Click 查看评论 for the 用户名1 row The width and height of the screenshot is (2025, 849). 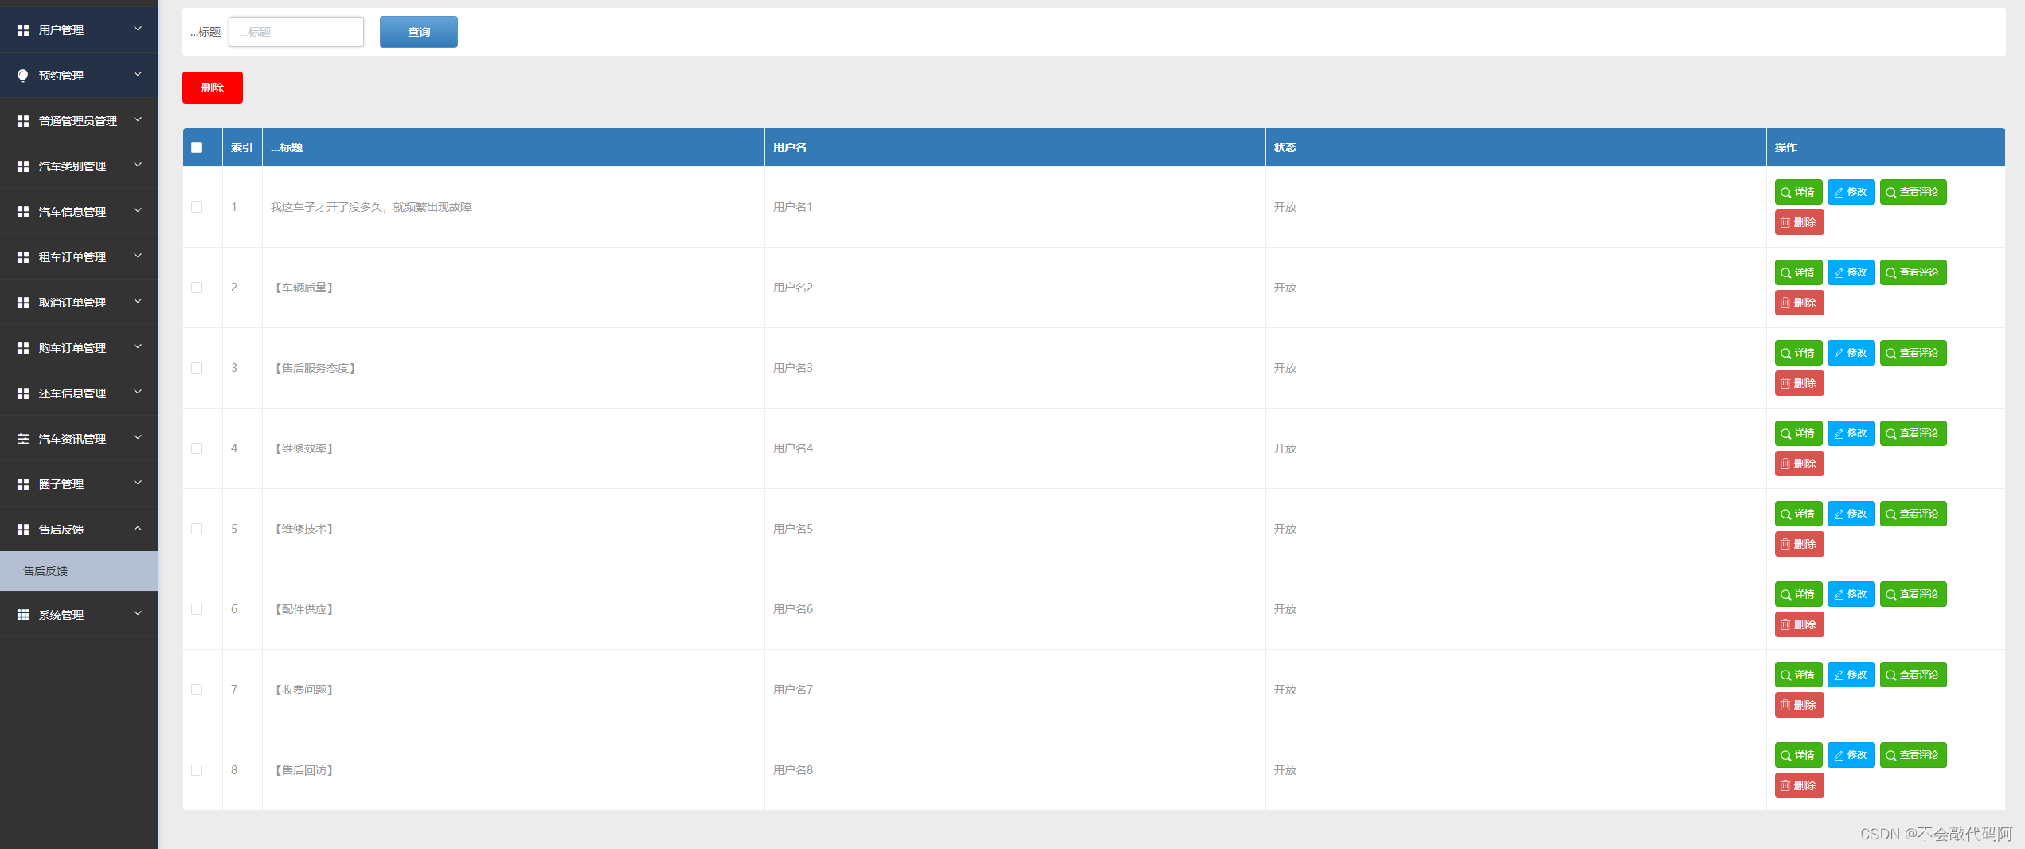click(1913, 192)
